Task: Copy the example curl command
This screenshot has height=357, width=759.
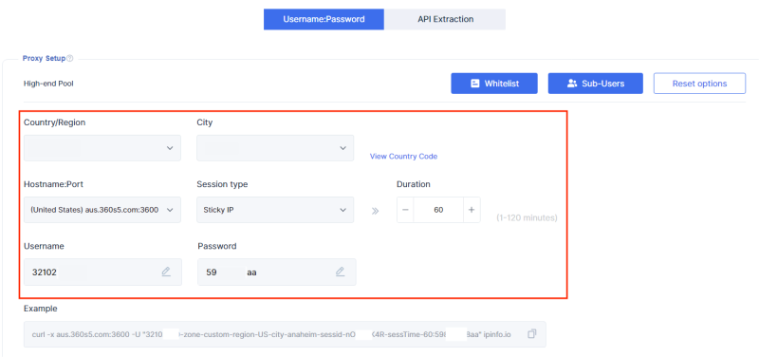Action: coord(531,334)
